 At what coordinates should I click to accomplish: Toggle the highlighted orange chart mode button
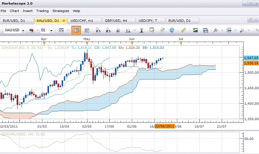76,30
